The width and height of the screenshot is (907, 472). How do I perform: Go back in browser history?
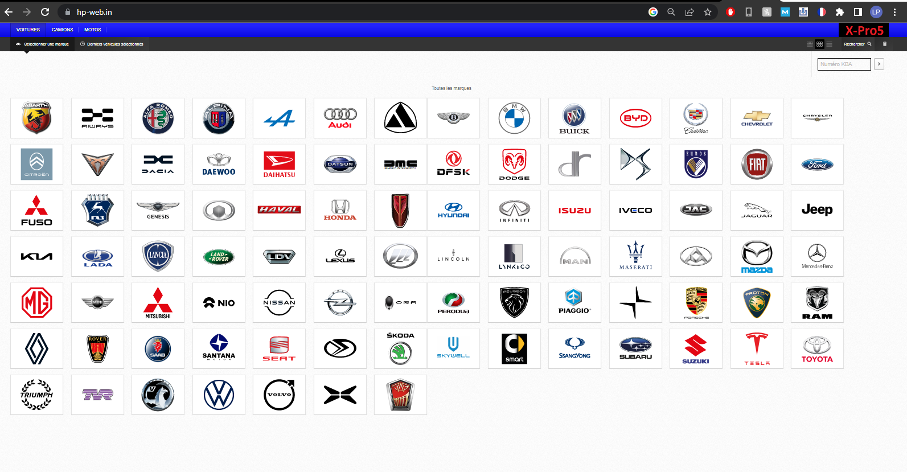coord(9,12)
